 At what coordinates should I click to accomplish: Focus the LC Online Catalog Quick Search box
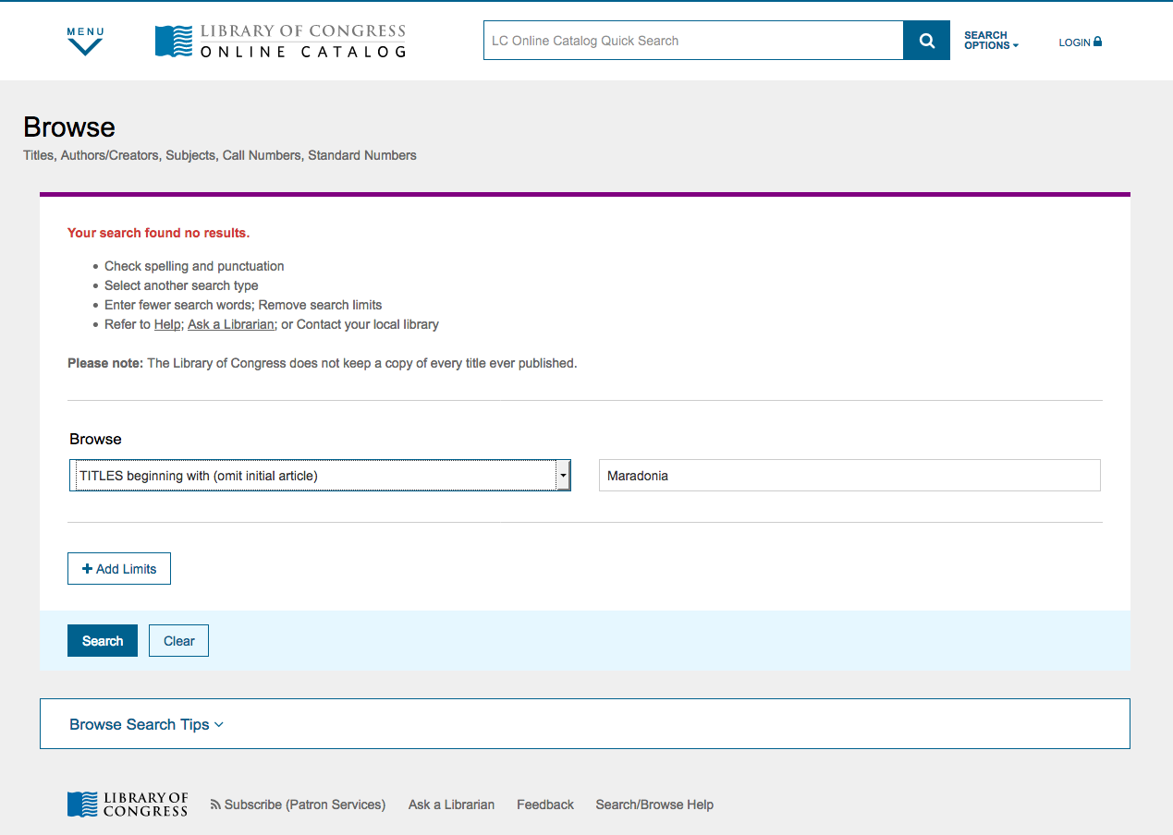(693, 41)
